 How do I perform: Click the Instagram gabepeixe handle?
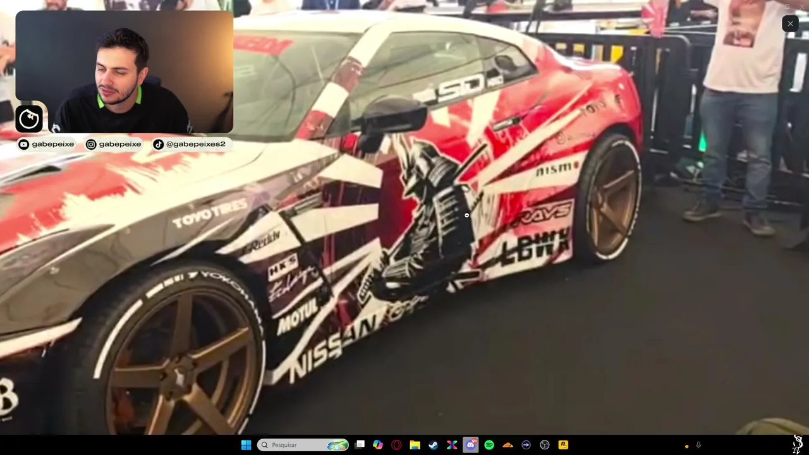pyautogui.click(x=114, y=144)
